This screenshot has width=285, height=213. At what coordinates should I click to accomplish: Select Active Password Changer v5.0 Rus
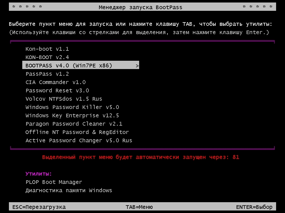click(79, 141)
